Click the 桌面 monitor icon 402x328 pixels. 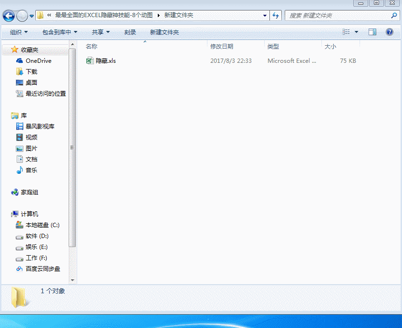(x=20, y=83)
